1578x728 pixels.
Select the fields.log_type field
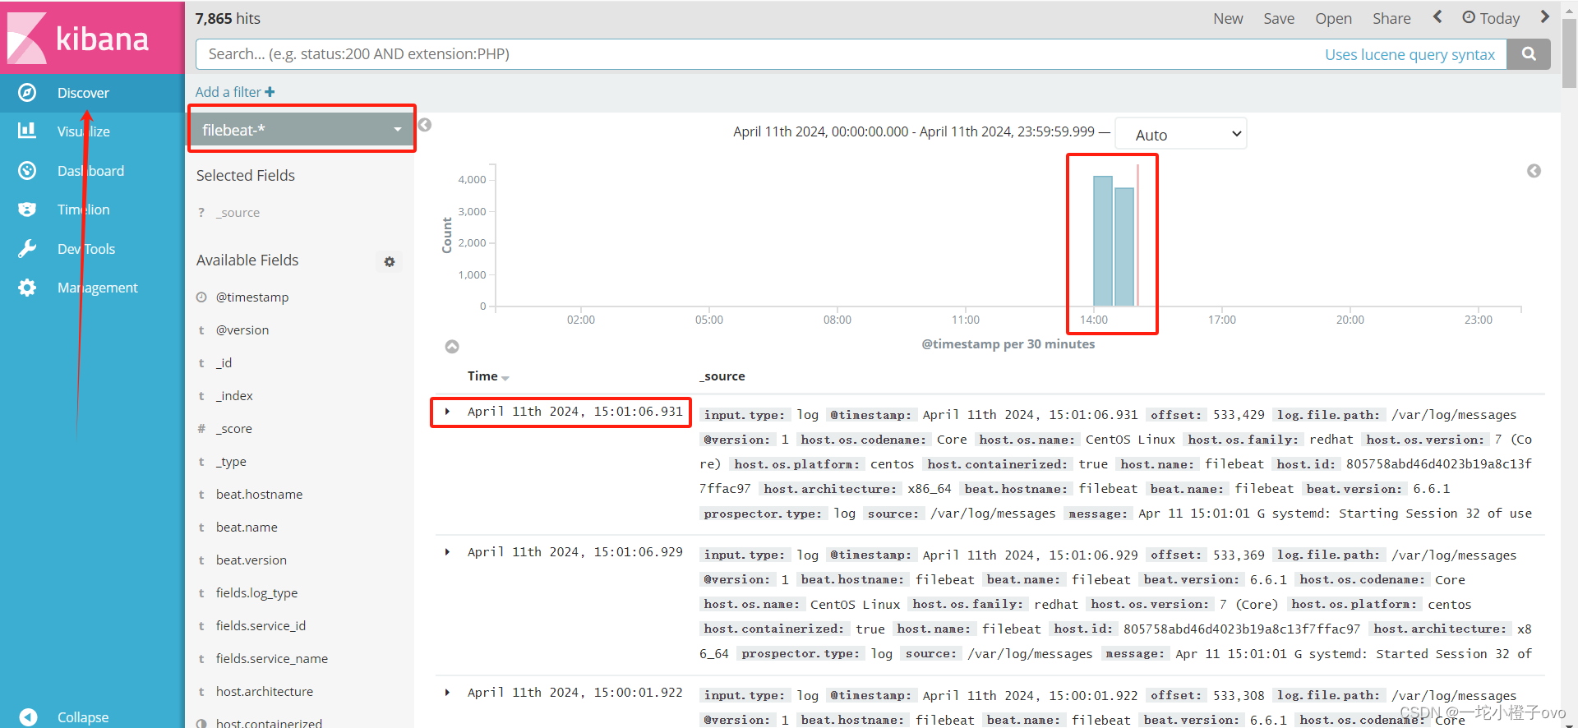point(256,593)
